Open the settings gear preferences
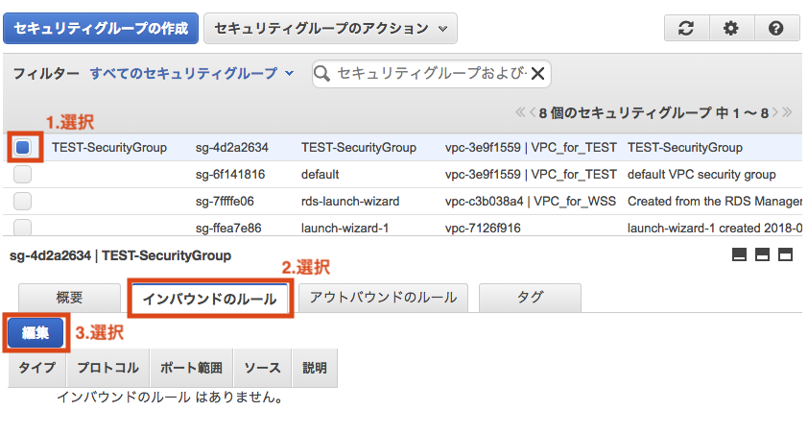 coord(731,28)
